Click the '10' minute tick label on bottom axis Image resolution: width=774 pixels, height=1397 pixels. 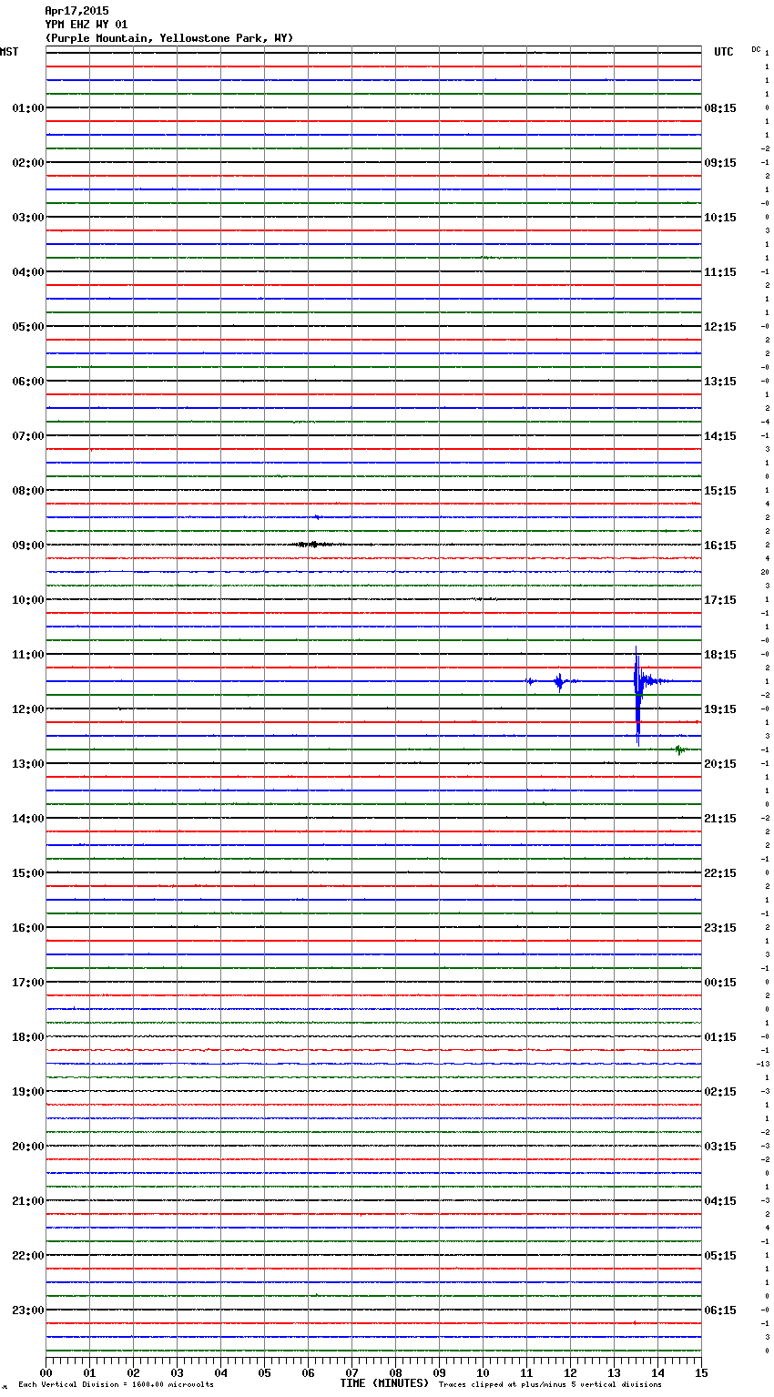click(x=483, y=1372)
